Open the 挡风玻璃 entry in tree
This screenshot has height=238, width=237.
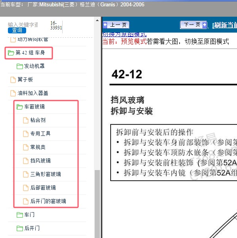pyautogui.click(x=40, y=161)
